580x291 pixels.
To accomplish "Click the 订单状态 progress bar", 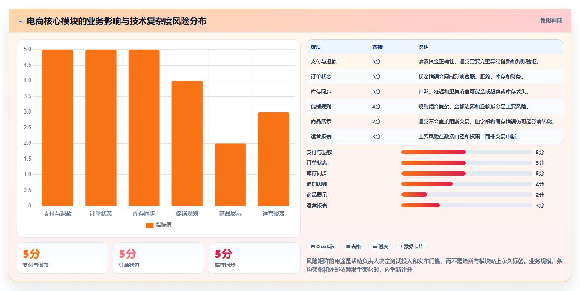I will click(466, 163).
